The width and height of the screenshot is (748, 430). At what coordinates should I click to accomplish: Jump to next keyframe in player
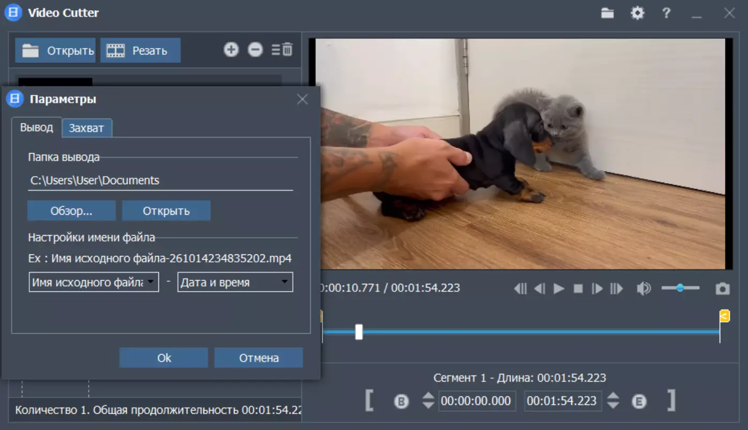point(616,289)
